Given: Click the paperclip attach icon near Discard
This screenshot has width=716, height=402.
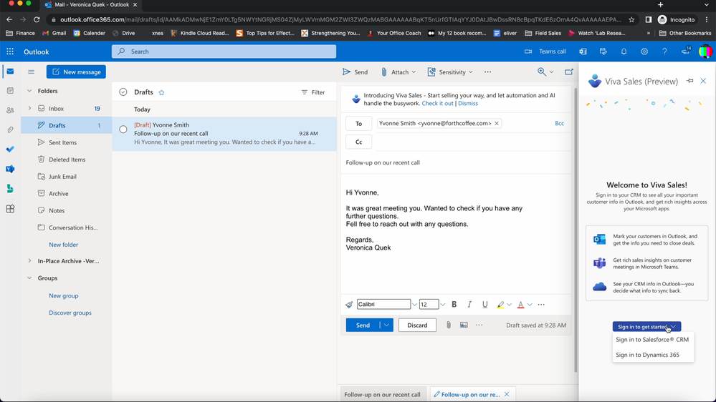Looking at the screenshot, I should pos(449,325).
